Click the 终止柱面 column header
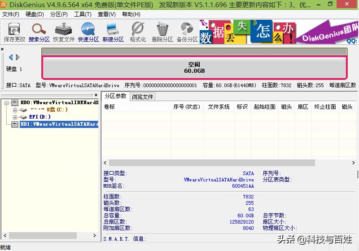 tap(325, 107)
